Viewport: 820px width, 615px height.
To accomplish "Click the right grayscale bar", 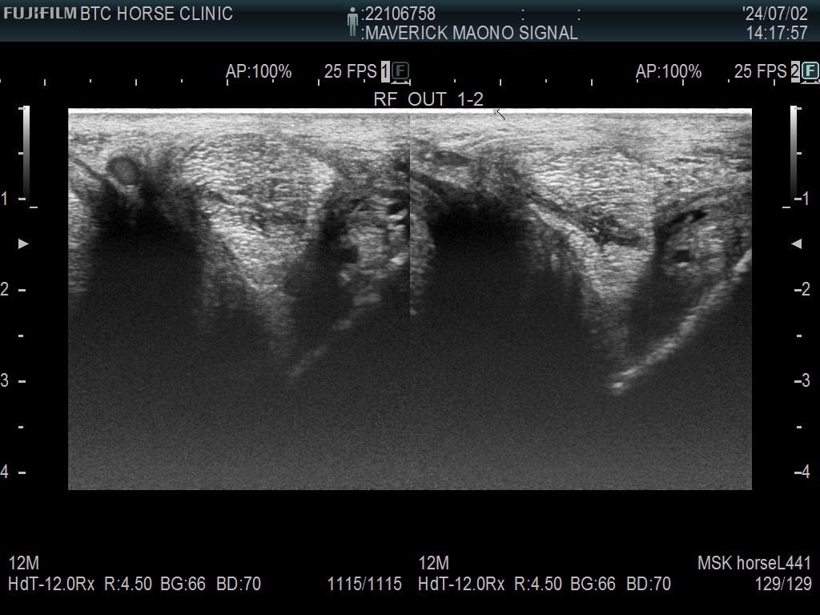I will pyautogui.click(x=794, y=153).
